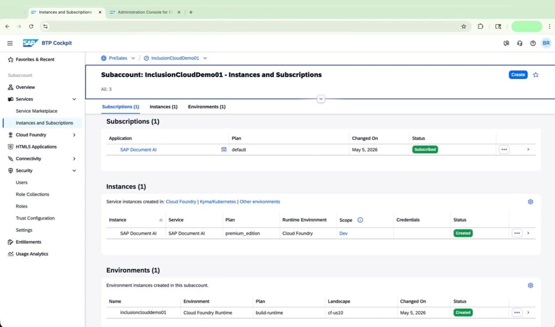Expand details arrow of Subscribed row
The width and height of the screenshot is (555, 327).
(528, 150)
